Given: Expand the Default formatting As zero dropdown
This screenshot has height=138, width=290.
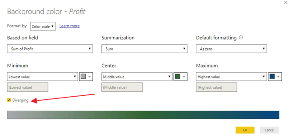Looking at the screenshot, I should [x=231, y=49].
